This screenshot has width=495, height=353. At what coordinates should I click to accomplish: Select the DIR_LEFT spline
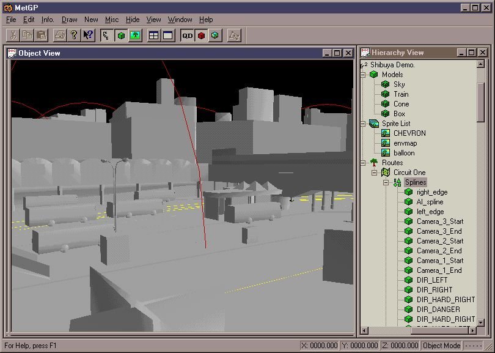pos(432,280)
